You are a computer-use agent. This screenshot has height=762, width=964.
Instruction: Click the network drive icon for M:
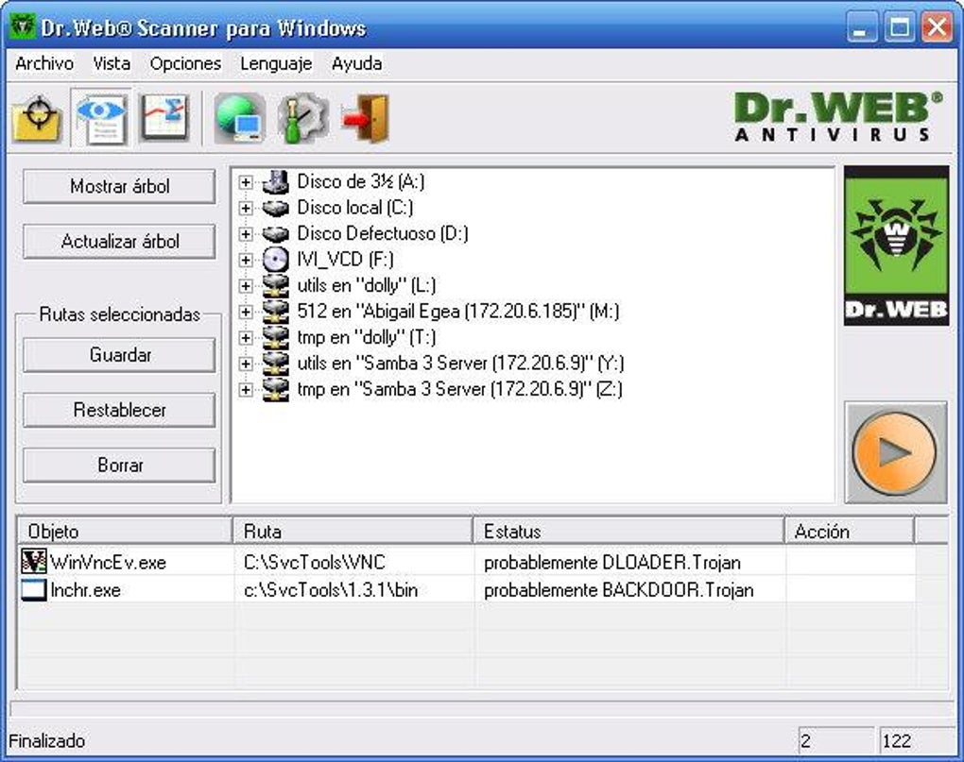(x=275, y=312)
